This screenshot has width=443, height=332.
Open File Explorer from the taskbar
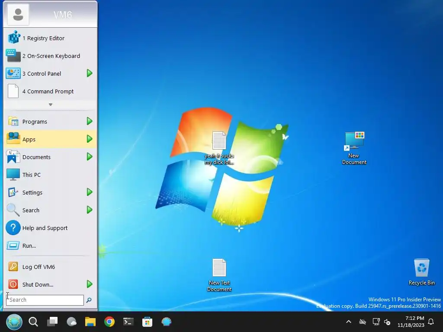[90, 322]
